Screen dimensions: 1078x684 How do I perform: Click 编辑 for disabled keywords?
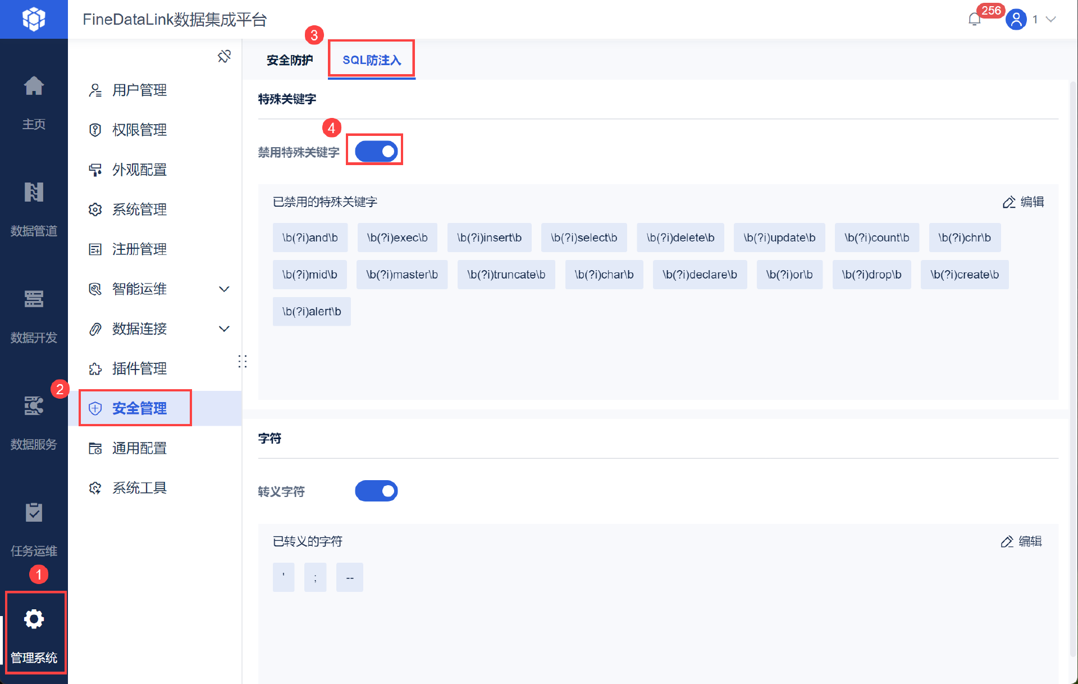click(x=1032, y=202)
